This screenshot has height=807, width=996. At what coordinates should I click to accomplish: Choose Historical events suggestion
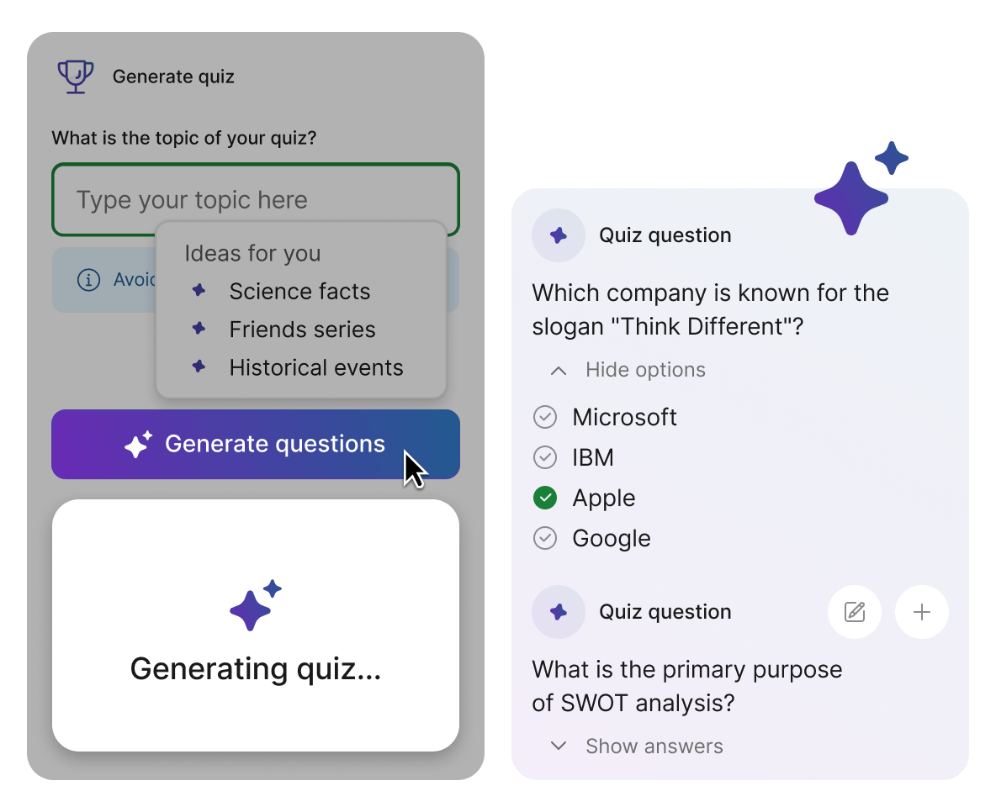pos(316,367)
